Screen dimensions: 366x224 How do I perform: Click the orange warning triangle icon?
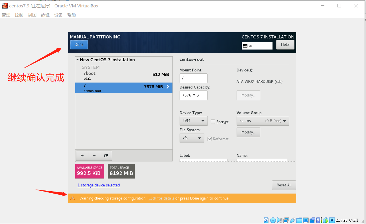point(73,198)
